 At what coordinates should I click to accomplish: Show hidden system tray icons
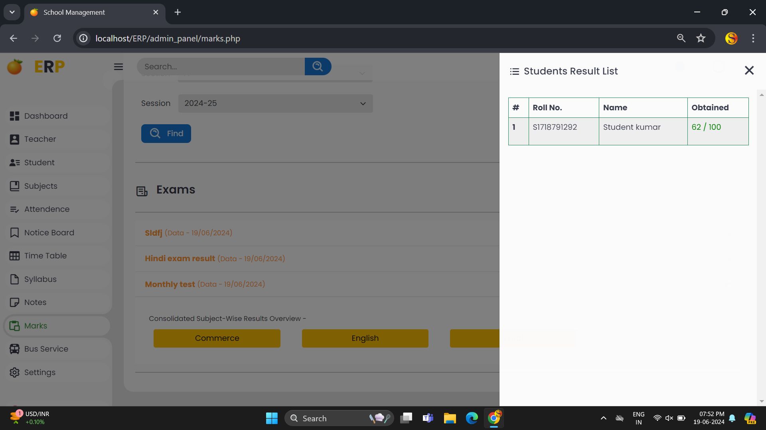603,418
